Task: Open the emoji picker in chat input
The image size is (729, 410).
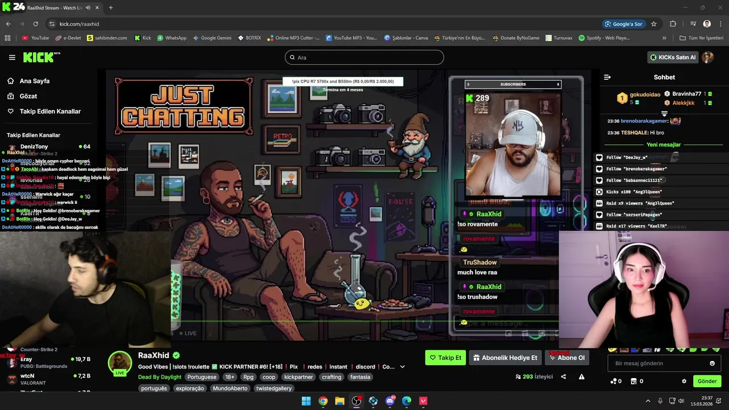Action: click(x=712, y=363)
